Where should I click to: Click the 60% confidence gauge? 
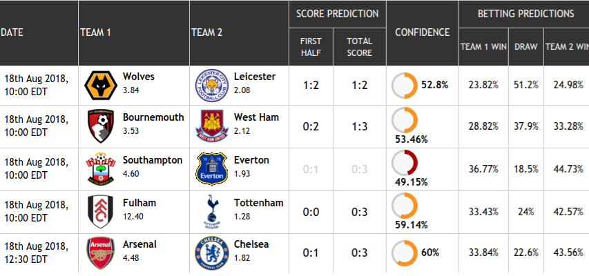[x=405, y=253]
